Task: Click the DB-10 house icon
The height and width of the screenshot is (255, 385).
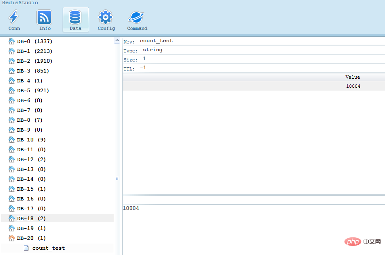Action: (x=11, y=139)
